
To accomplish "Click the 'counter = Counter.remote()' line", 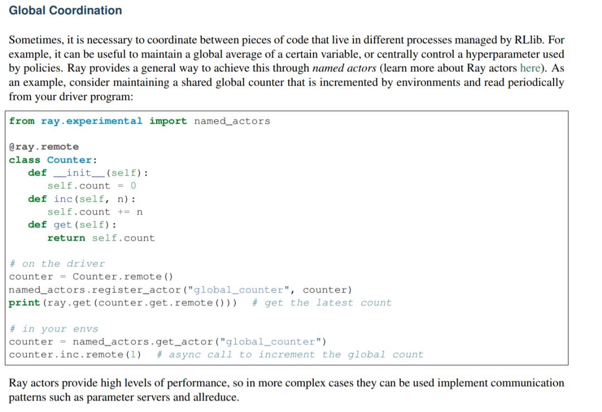I will click(x=91, y=277).
